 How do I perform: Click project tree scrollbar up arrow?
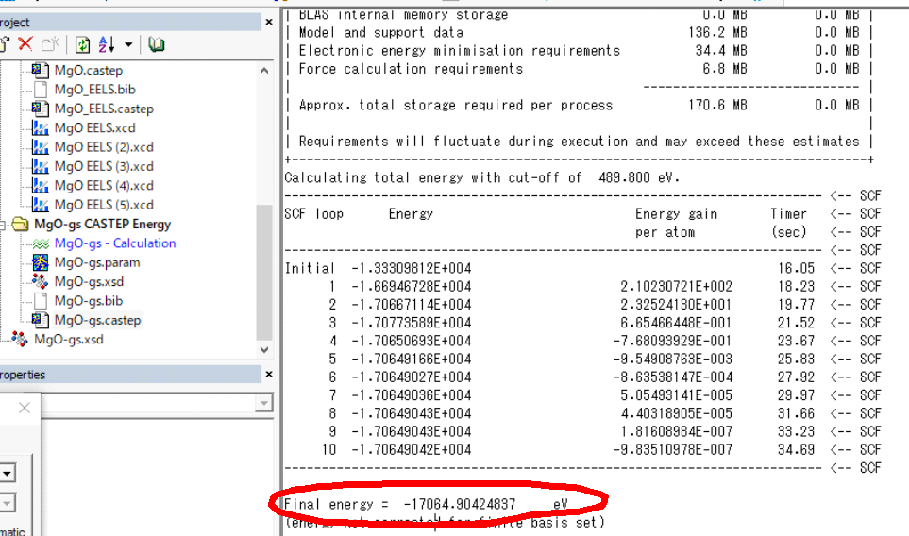click(x=264, y=71)
